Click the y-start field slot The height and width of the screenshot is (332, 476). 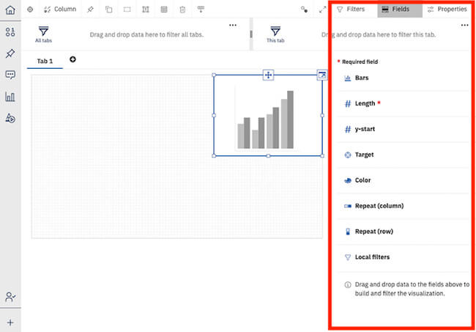tap(403, 129)
